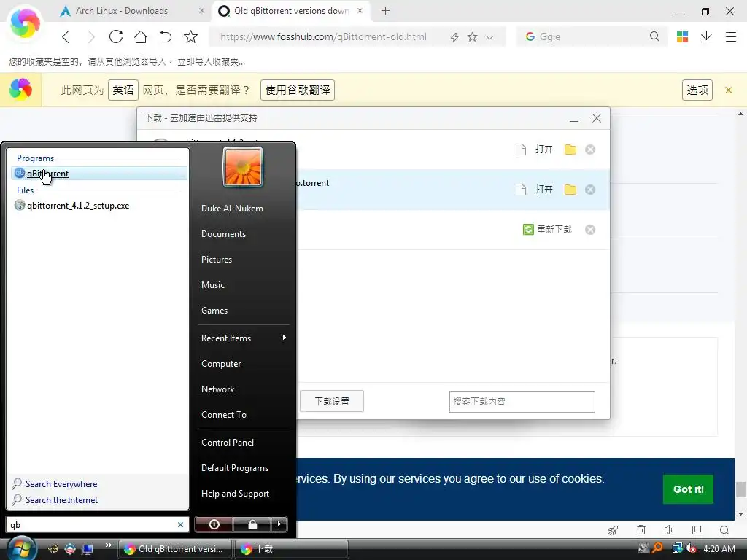Open Pictures from Start menu
The image size is (747, 560).
click(217, 260)
